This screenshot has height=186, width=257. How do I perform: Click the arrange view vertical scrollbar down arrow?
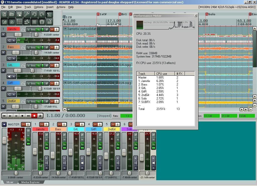pos(254,96)
